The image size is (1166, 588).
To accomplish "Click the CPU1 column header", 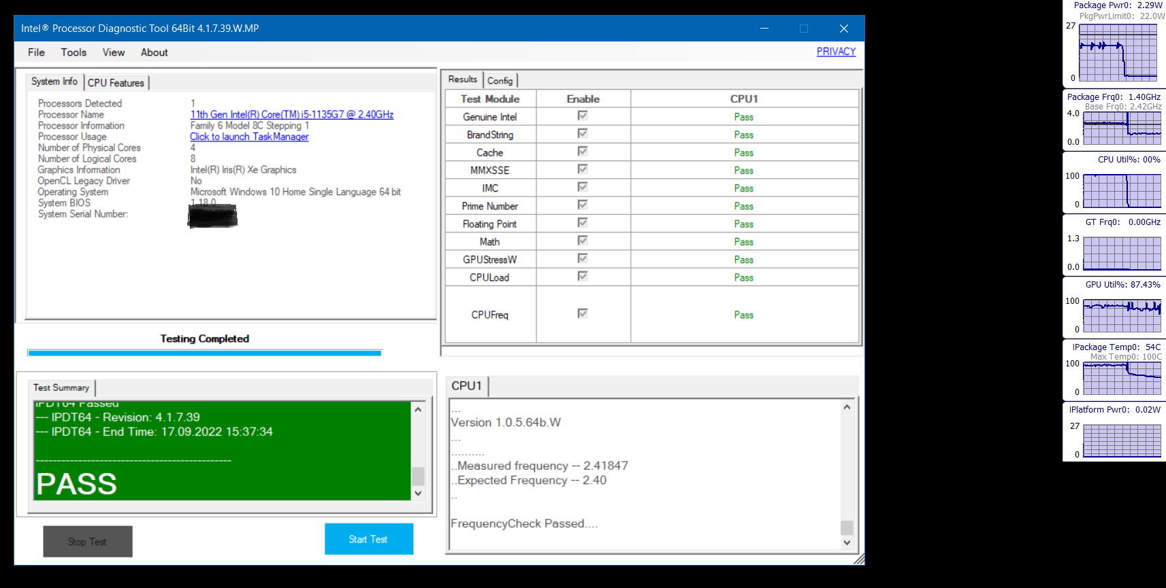I will click(x=744, y=99).
